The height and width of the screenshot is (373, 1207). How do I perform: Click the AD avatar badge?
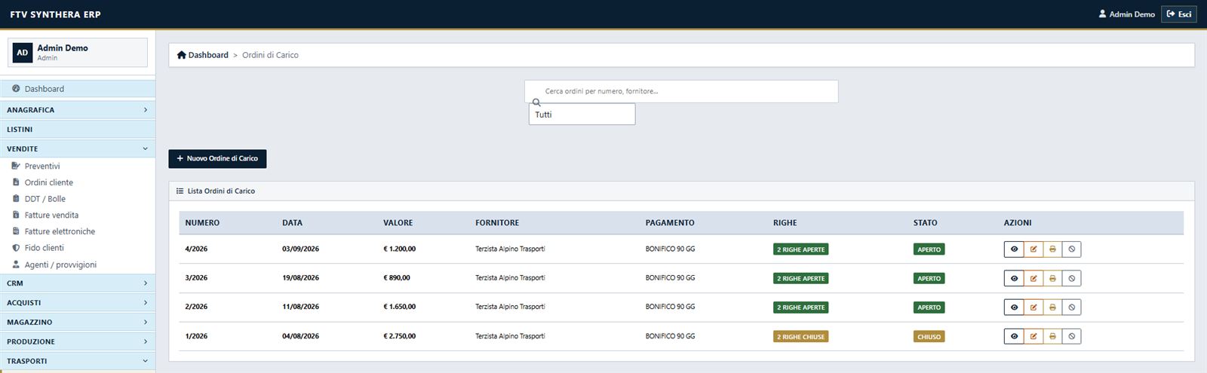point(23,53)
